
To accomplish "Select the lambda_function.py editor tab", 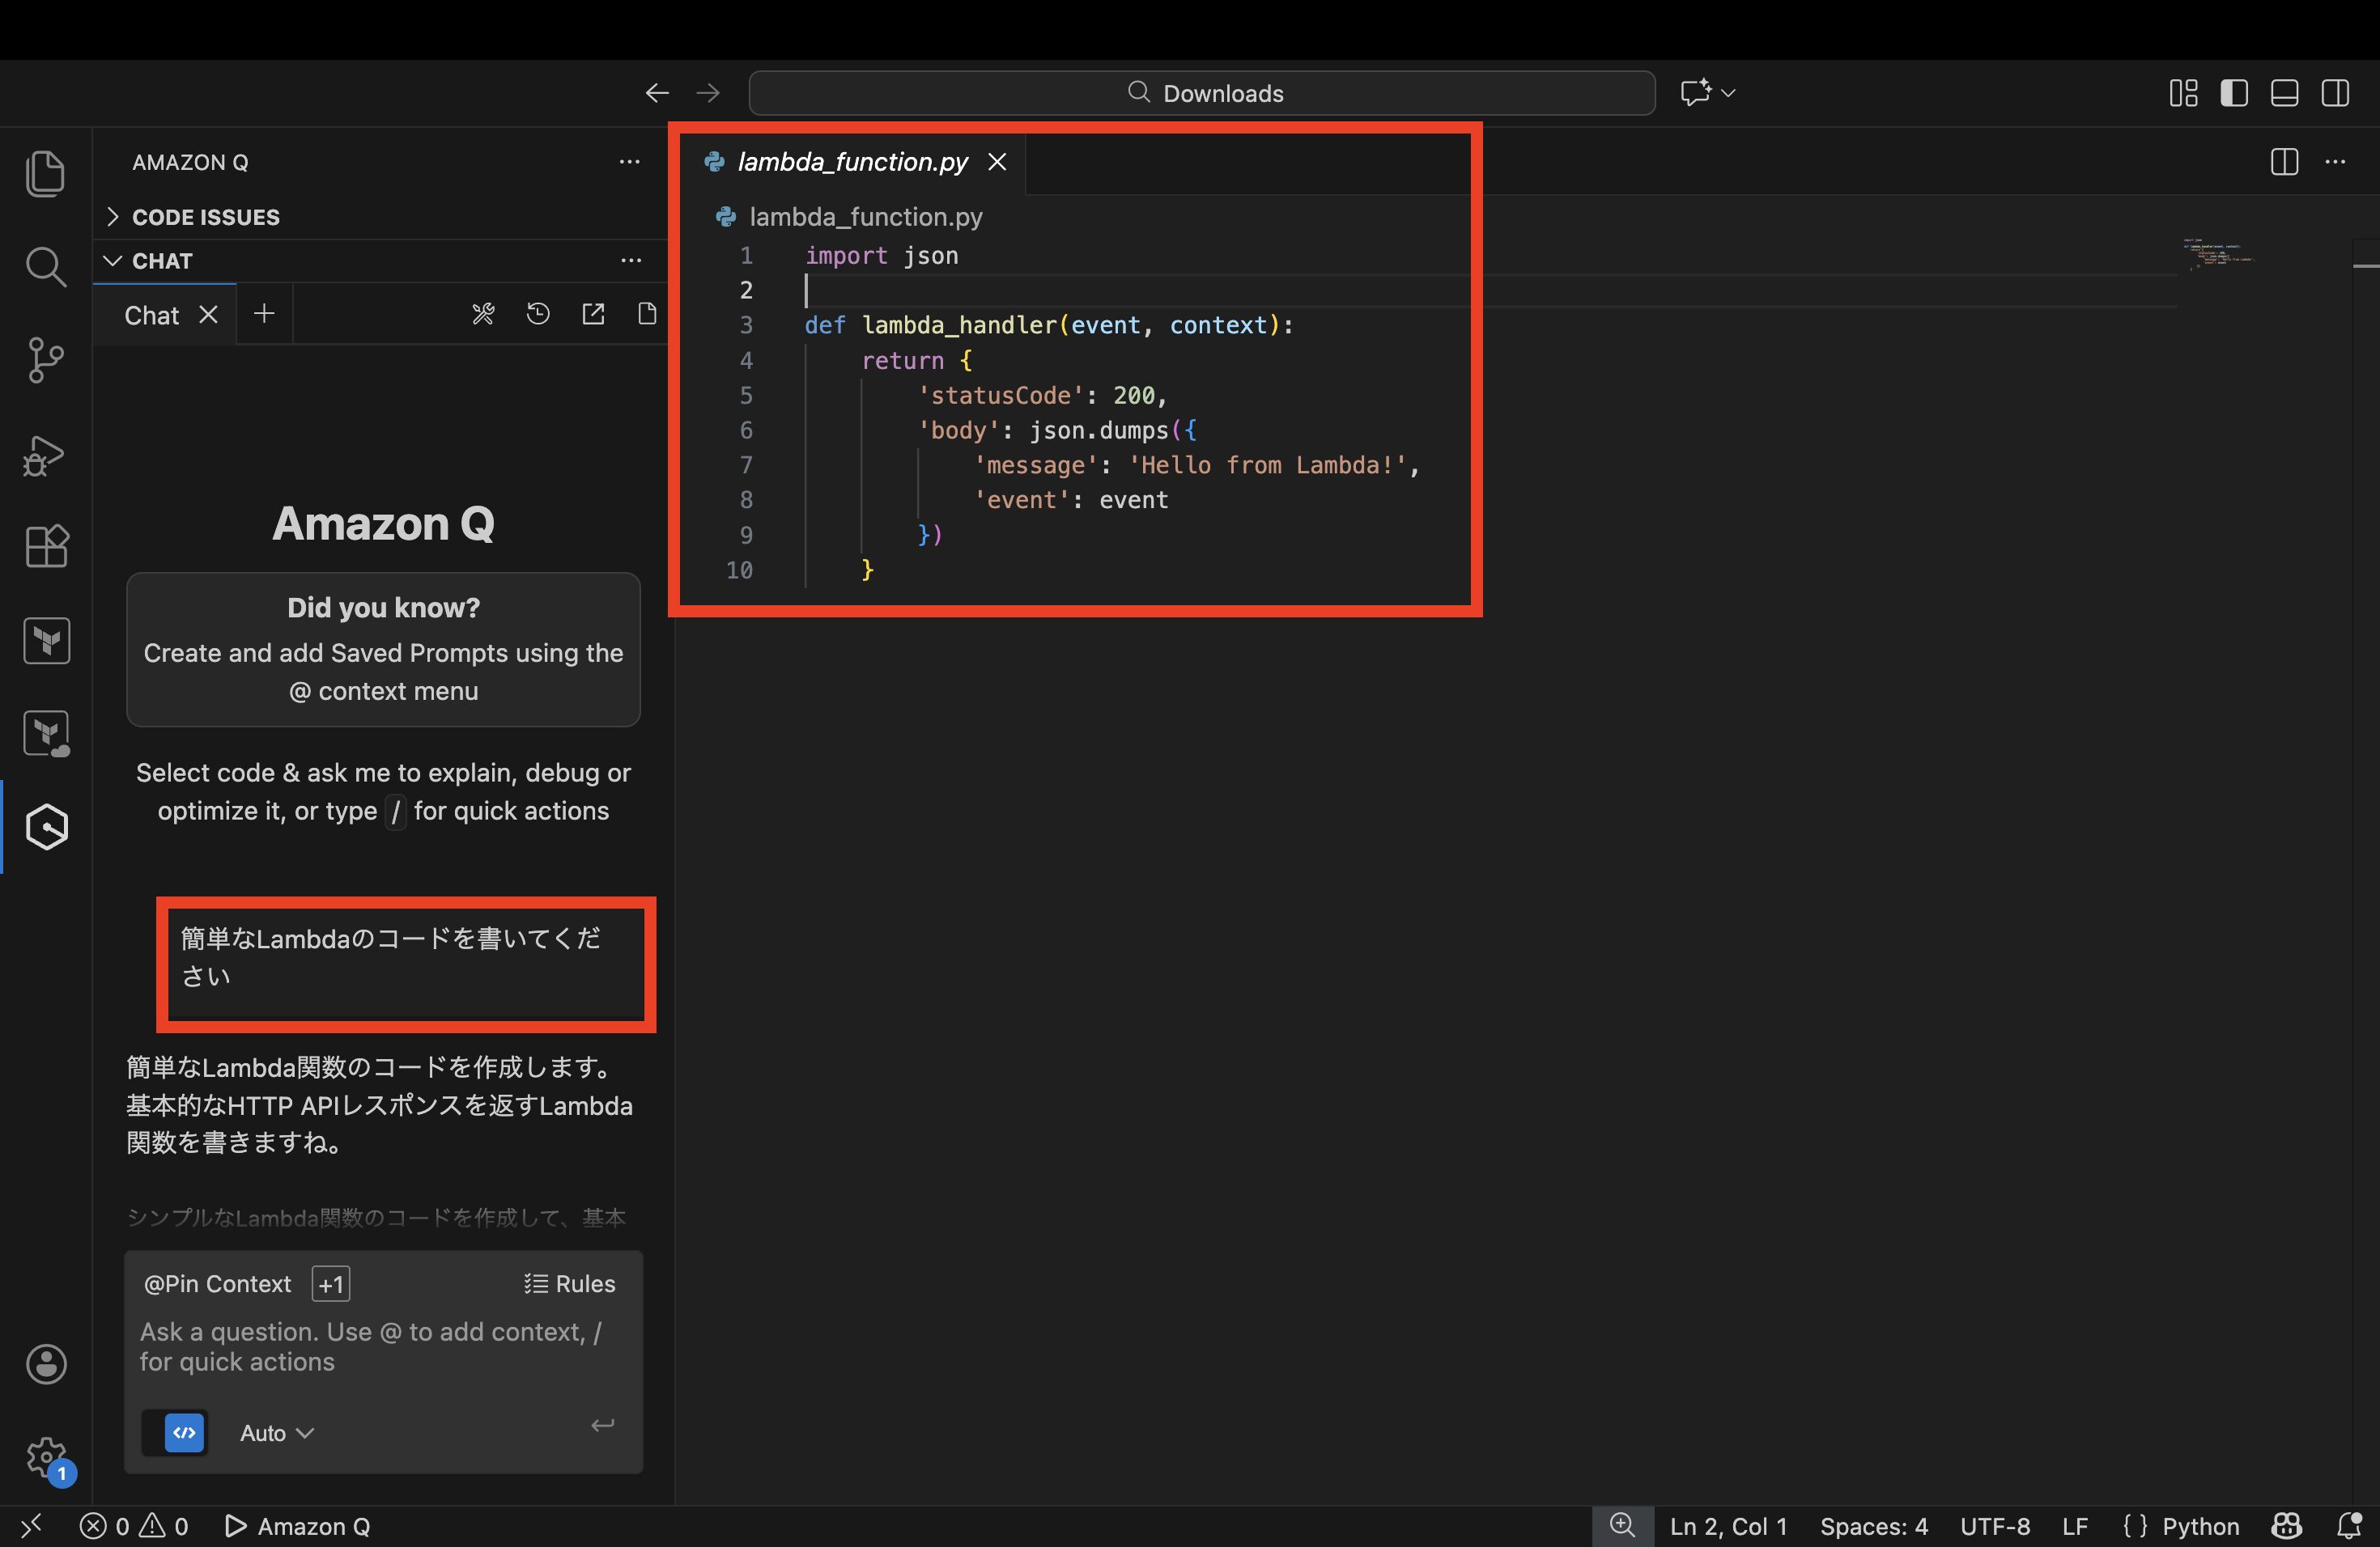I will (x=851, y=162).
